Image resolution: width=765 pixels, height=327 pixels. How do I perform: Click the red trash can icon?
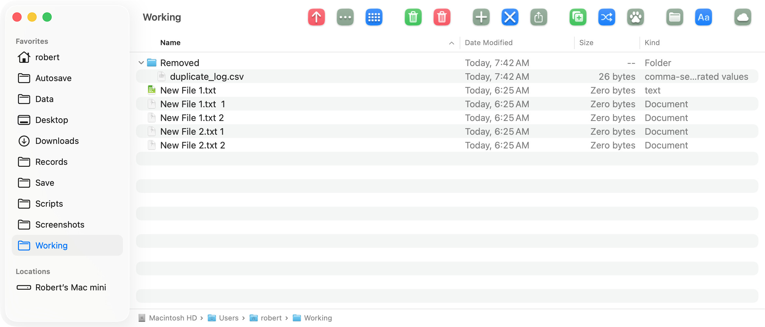(x=442, y=17)
